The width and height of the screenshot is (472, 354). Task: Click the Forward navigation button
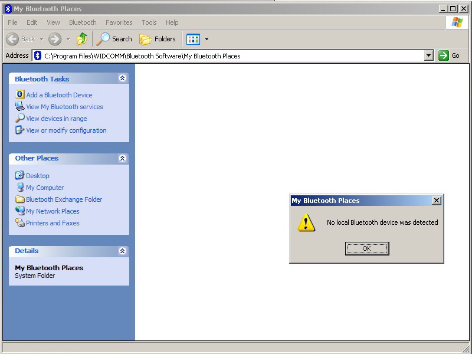tap(55, 39)
